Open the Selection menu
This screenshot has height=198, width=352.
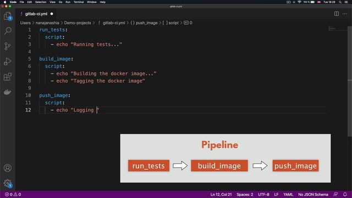tap(41, 2)
